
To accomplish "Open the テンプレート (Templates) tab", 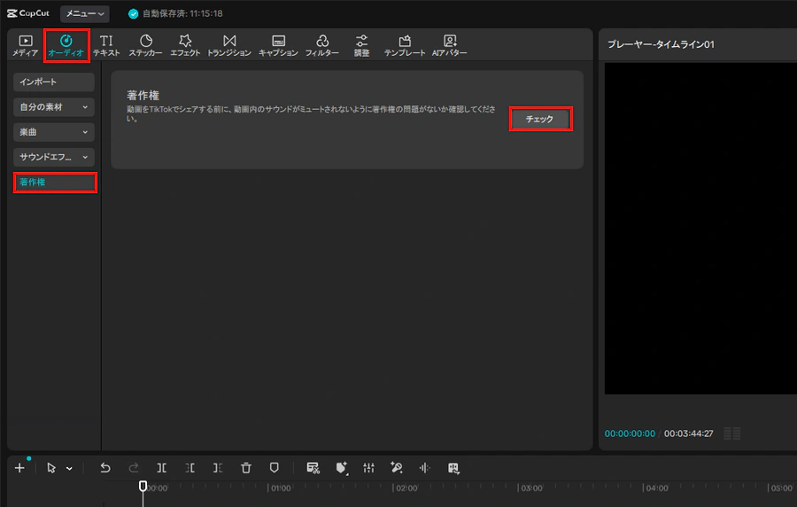I will [405, 45].
